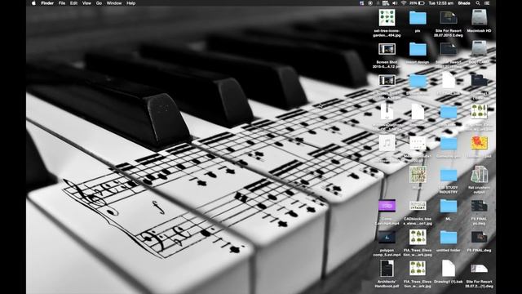Open the Go menu
522x294 pixels.
pos(99,3)
